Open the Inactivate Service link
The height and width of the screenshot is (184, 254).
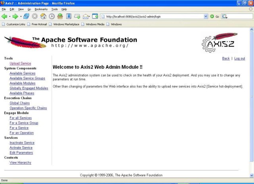click(x=22, y=143)
